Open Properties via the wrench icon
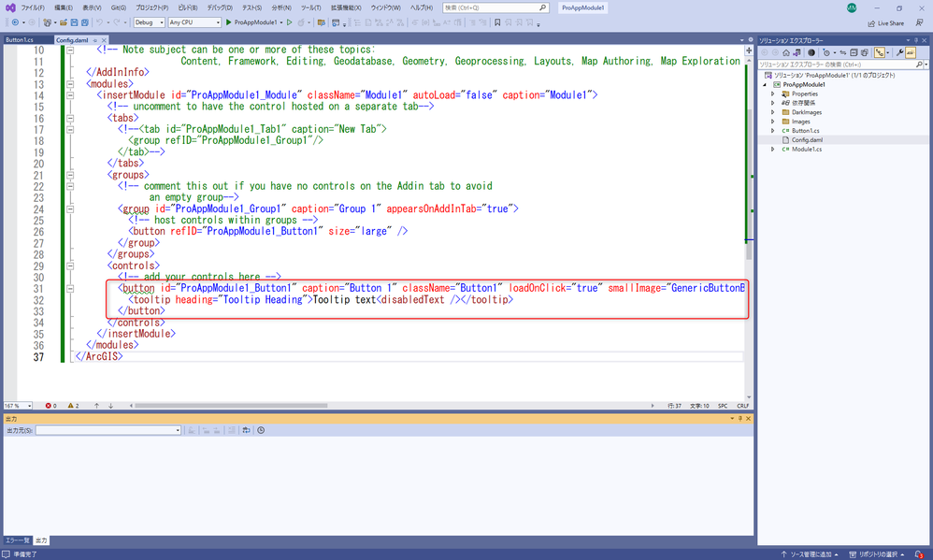The width and height of the screenshot is (933, 560). [899, 52]
